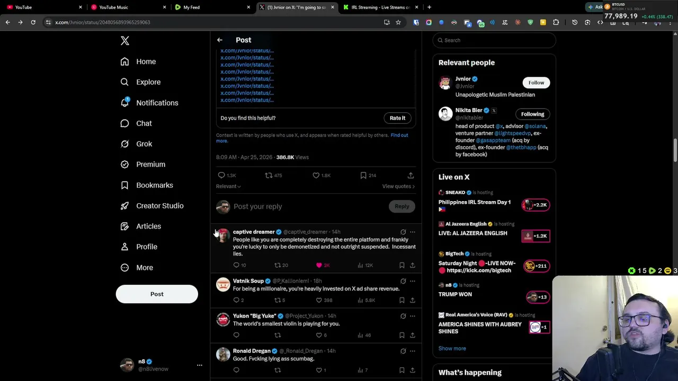The image size is (678, 381).
Task: Click the page scrollbar thumb
Action: [675, 151]
